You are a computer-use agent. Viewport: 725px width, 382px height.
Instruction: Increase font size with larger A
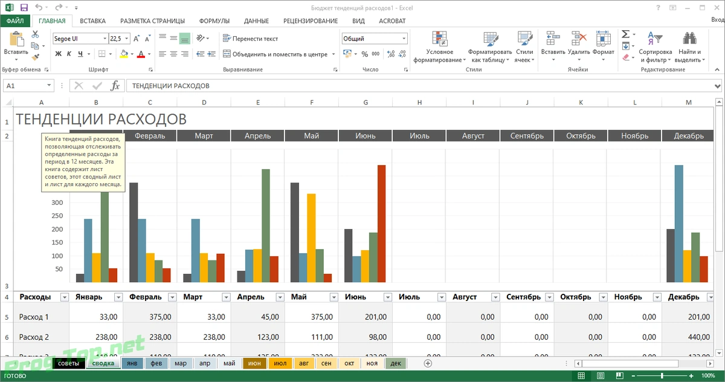click(x=137, y=38)
